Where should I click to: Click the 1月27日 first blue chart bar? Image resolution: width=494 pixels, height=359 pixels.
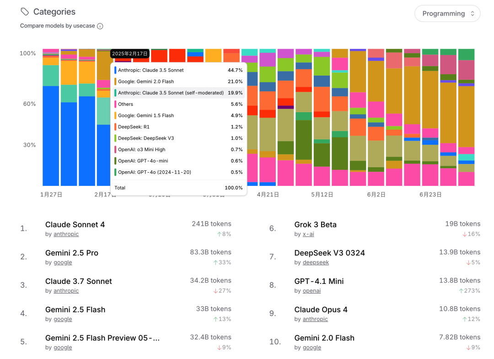click(x=51, y=136)
